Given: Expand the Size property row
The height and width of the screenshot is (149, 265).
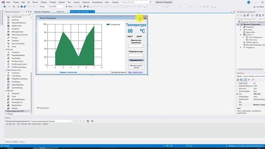Looking at the screenshot, I should click(x=237, y=94).
